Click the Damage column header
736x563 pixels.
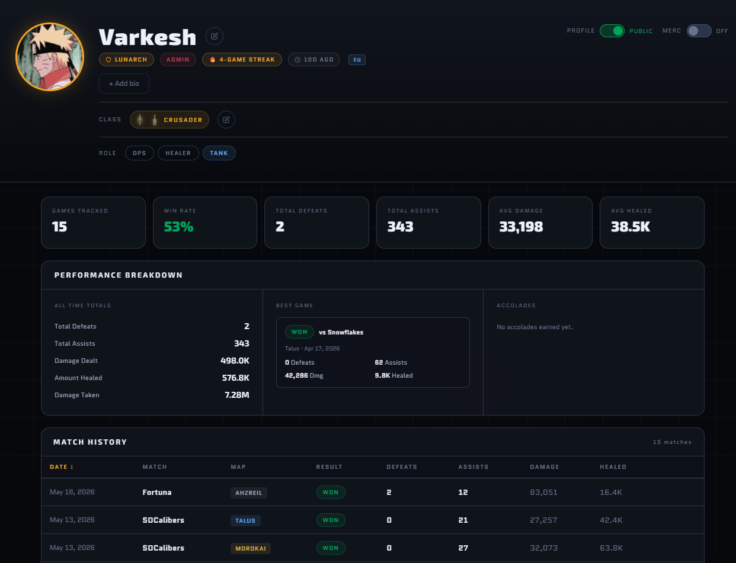[x=545, y=467]
